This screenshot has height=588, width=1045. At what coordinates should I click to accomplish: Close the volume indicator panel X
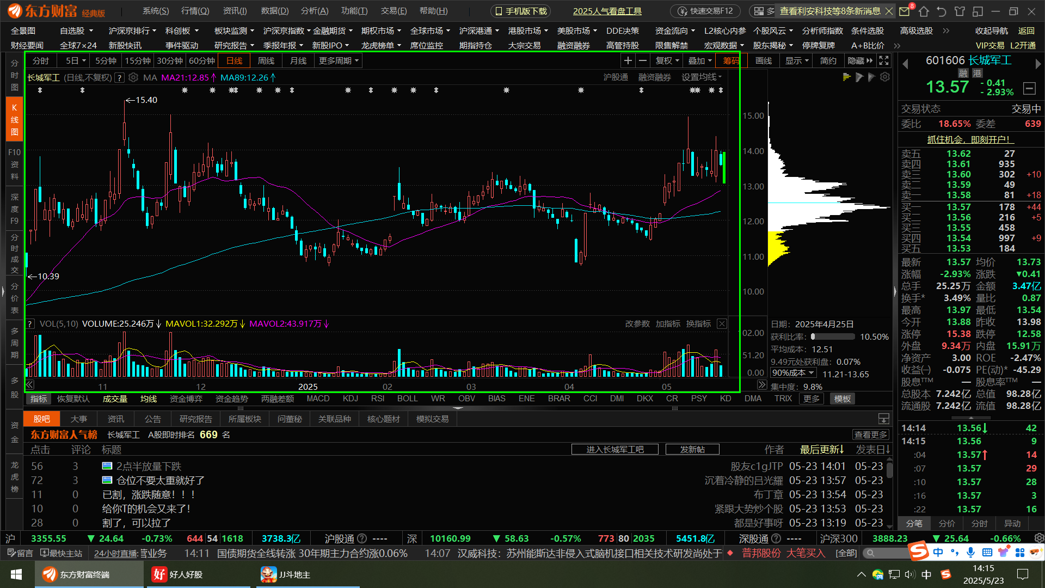pyautogui.click(x=722, y=324)
